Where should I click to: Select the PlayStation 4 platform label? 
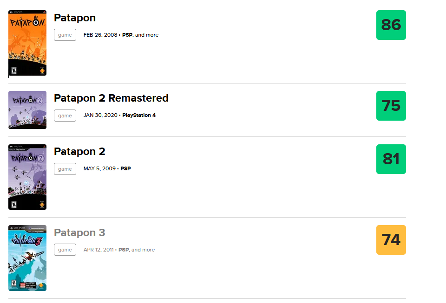click(139, 115)
